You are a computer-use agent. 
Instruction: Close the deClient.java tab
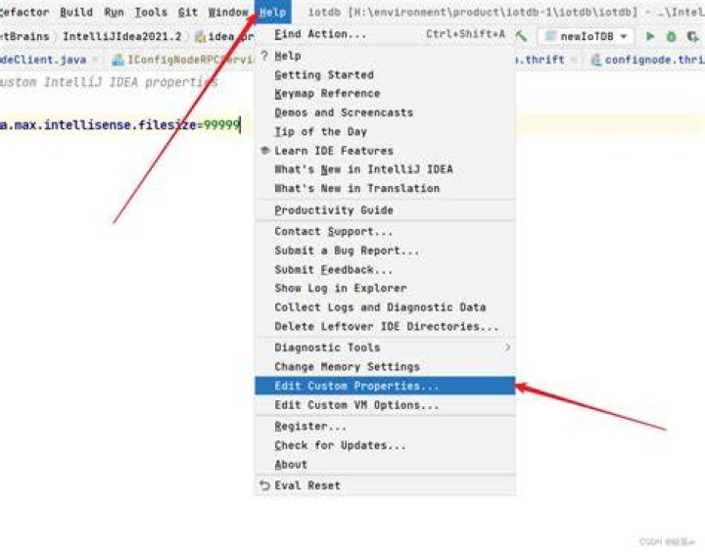[95, 60]
